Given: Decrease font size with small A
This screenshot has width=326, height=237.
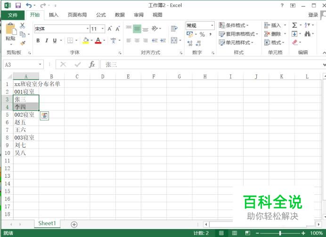Looking at the screenshot, I should tap(118, 29).
